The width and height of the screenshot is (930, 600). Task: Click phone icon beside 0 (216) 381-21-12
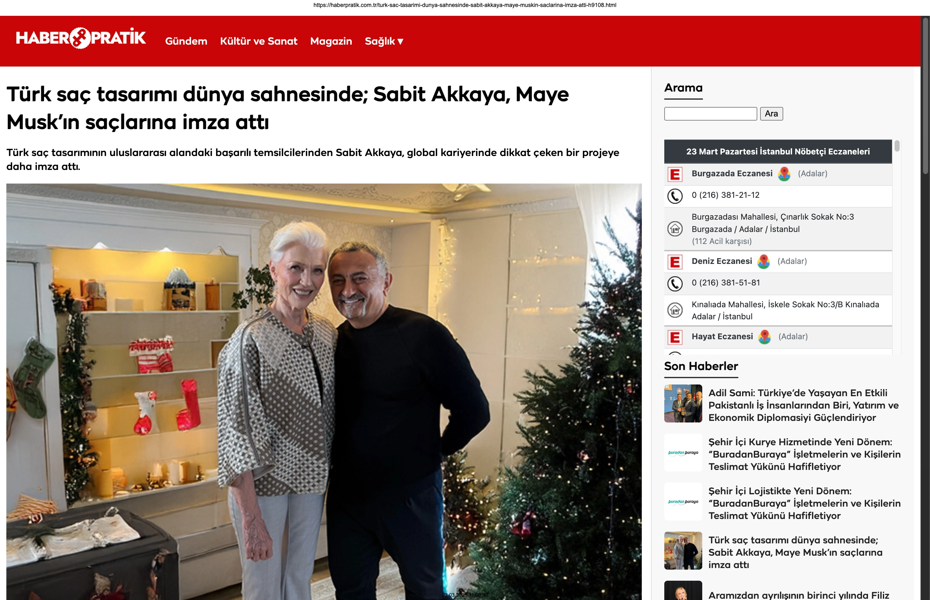click(x=675, y=196)
